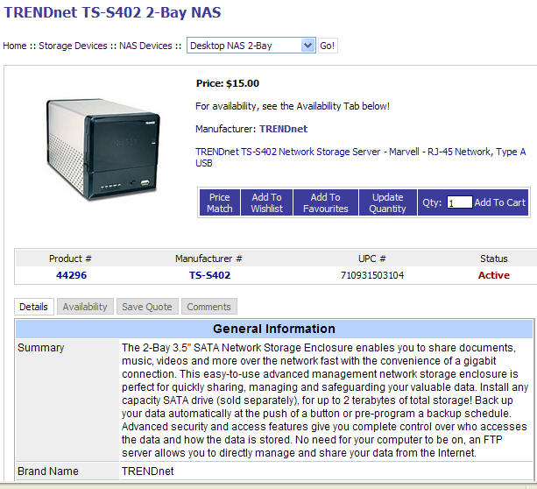
Task: Open the Desktop NAS 2-Bay dropdown arrow
Action: (307, 46)
